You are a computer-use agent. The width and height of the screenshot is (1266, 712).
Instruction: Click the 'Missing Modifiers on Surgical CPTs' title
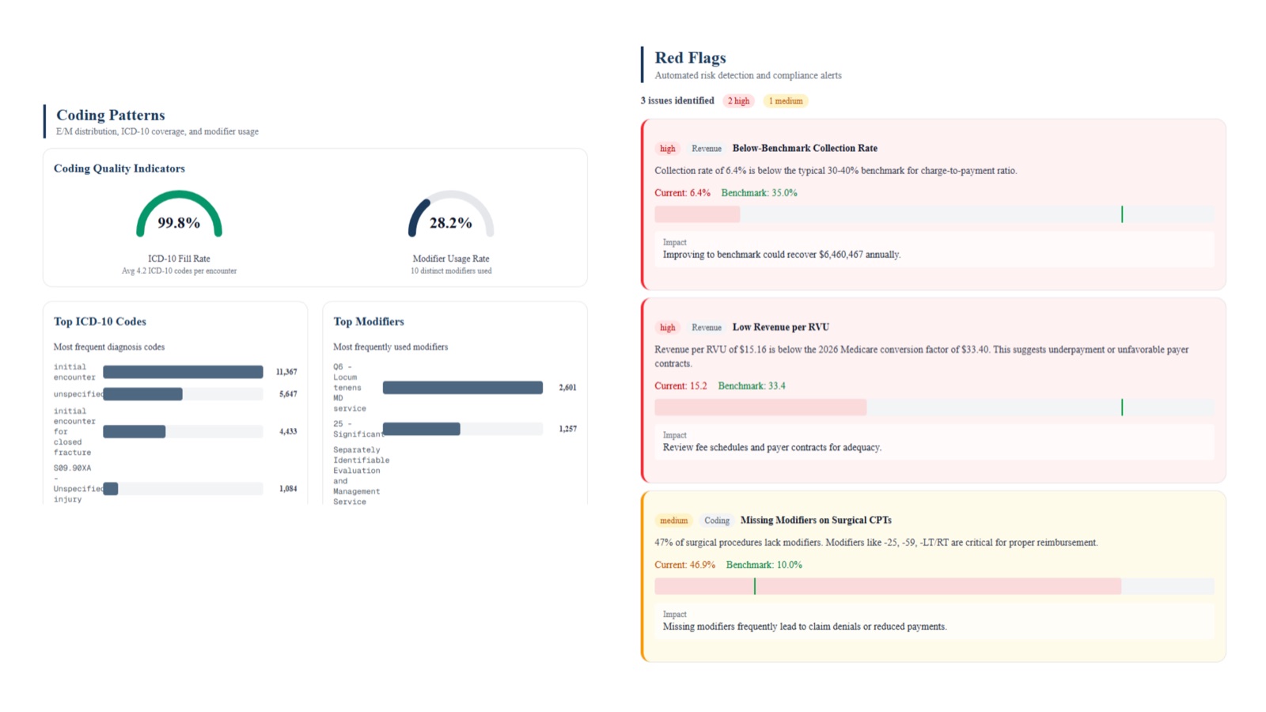(x=816, y=520)
